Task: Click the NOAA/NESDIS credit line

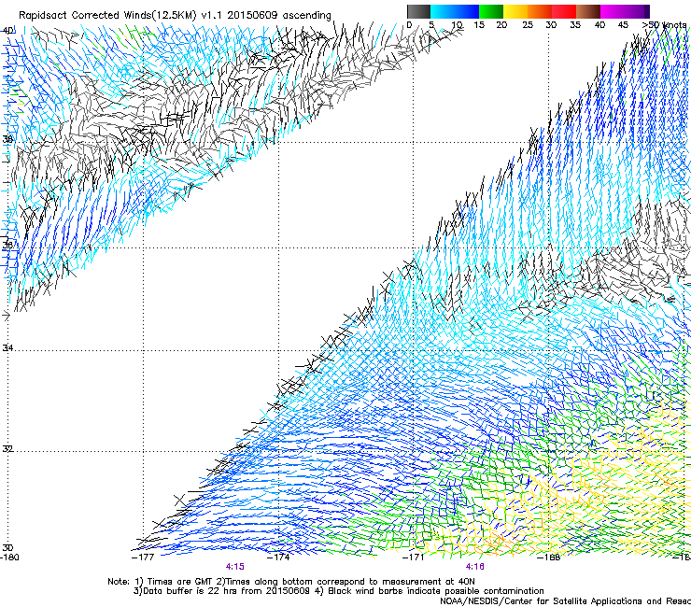Action: coord(565,601)
